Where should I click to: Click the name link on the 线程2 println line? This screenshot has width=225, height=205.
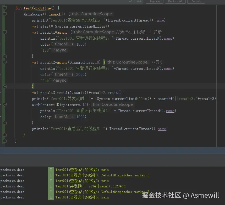[168, 38]
